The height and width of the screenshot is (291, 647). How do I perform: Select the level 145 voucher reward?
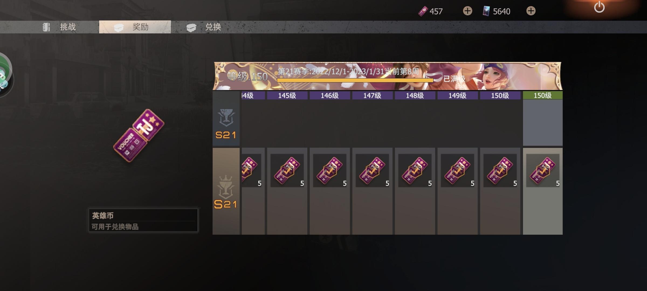point(287,171)
